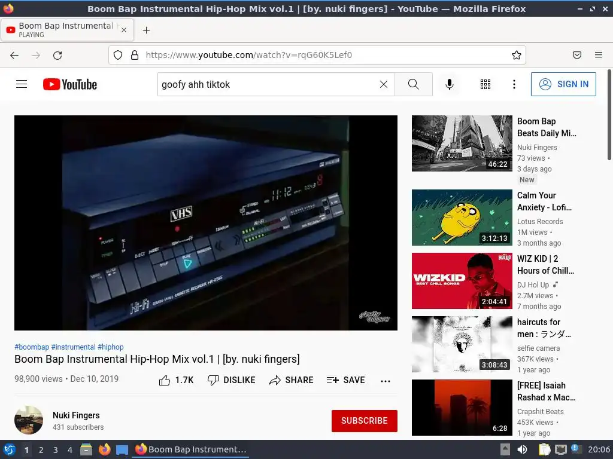613x459 pixels.
Task: Click the 'Boom Bap Beats Daily Mi...' title
Action: (x=547, y=127)
